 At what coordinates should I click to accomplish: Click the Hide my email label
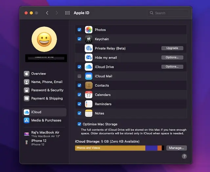coord(106,58)
